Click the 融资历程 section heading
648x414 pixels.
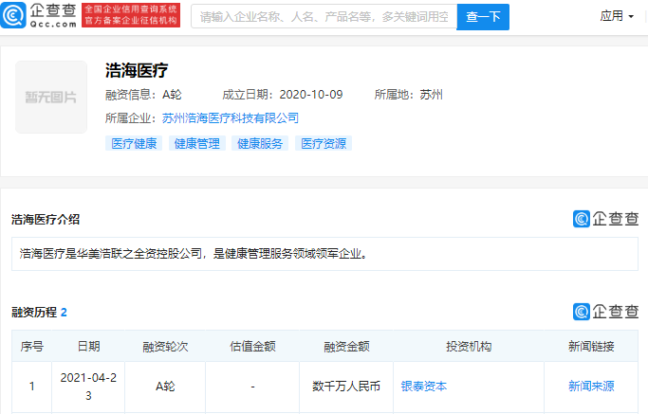(39, 312)
